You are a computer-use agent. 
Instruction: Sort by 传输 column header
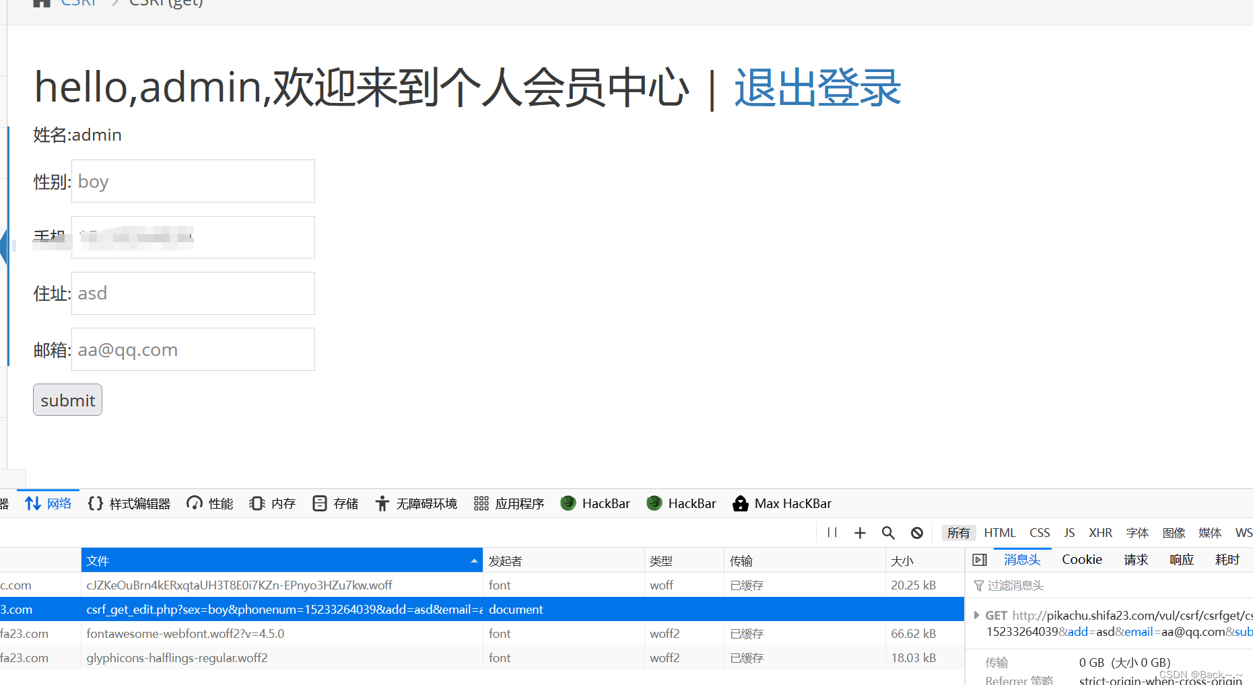(805, 561)
